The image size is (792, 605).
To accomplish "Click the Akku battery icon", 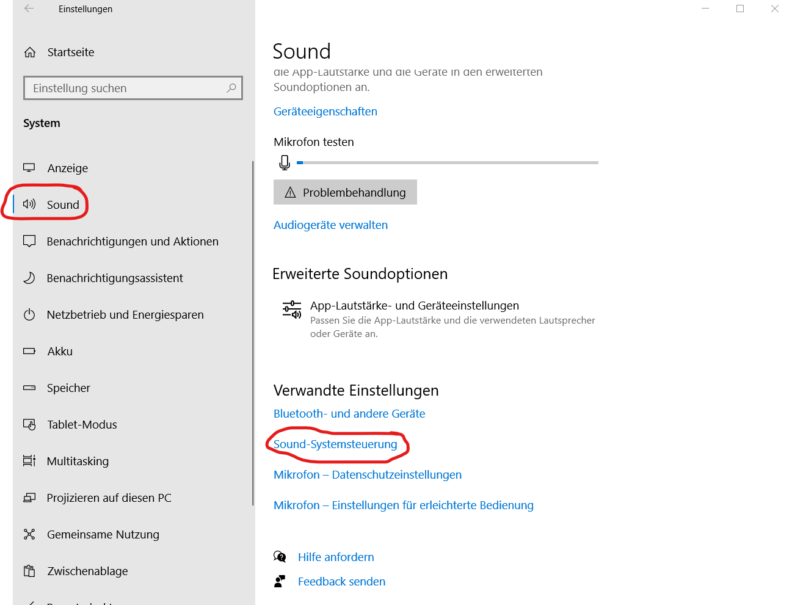I will (x=29, y=351).
